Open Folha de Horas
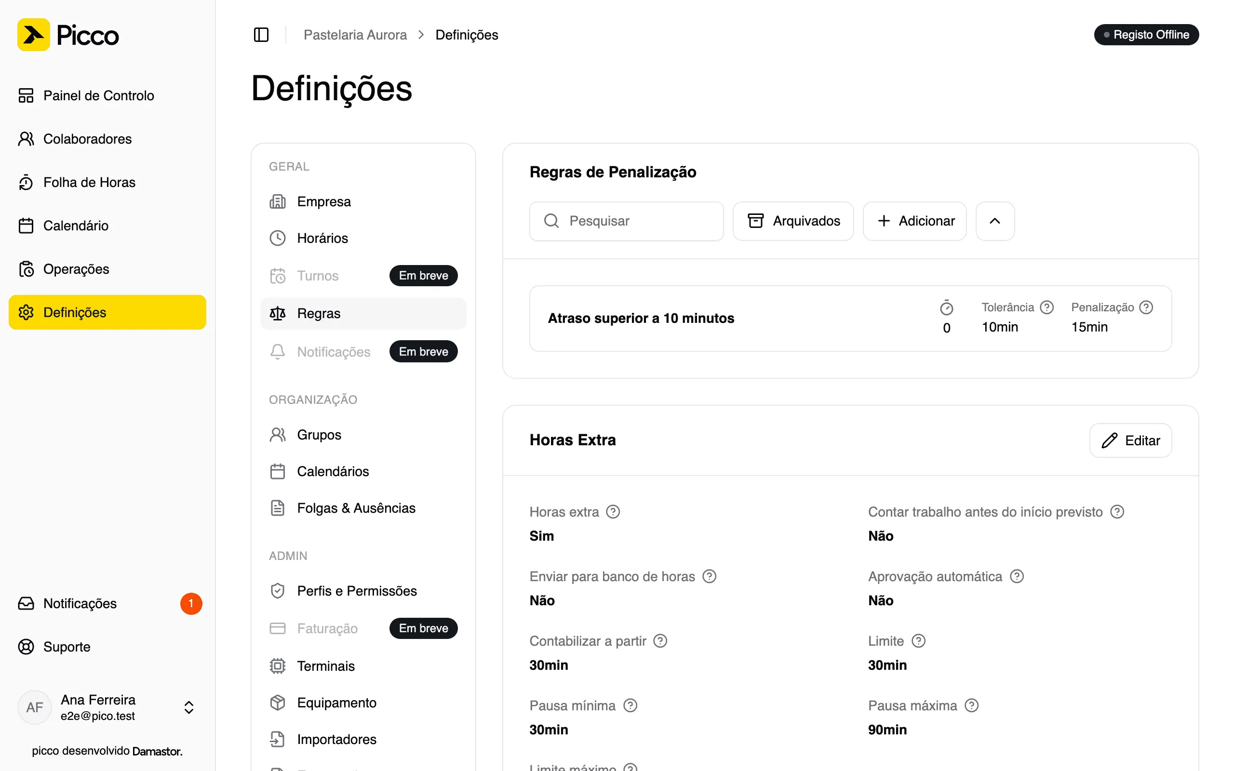Image resolution: width=1234 pixels, height=771 pixels. click(x=107, y=182)
